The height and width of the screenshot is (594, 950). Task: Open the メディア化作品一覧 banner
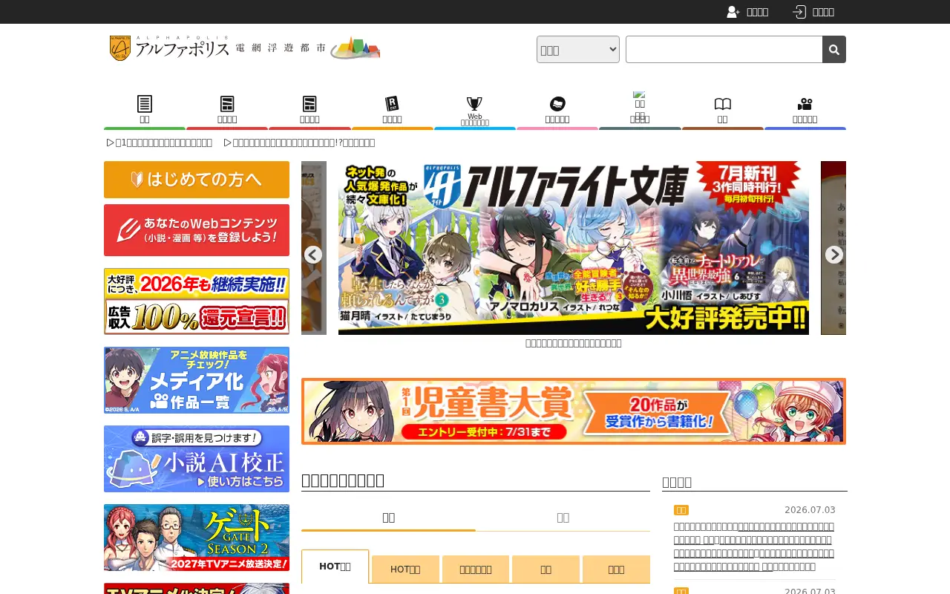(197, 380)
